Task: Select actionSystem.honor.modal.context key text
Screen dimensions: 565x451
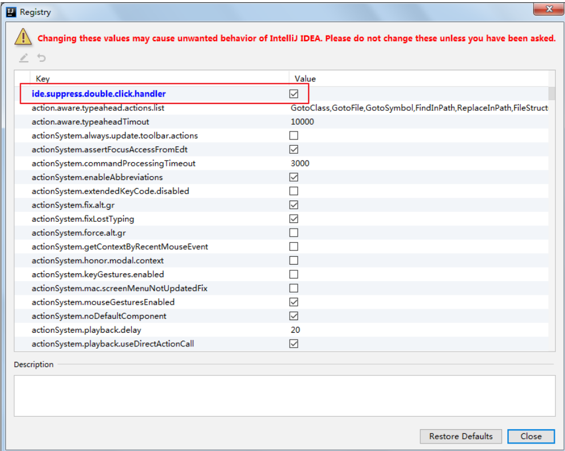Action: pyautogui.click(x=98, y=260)
